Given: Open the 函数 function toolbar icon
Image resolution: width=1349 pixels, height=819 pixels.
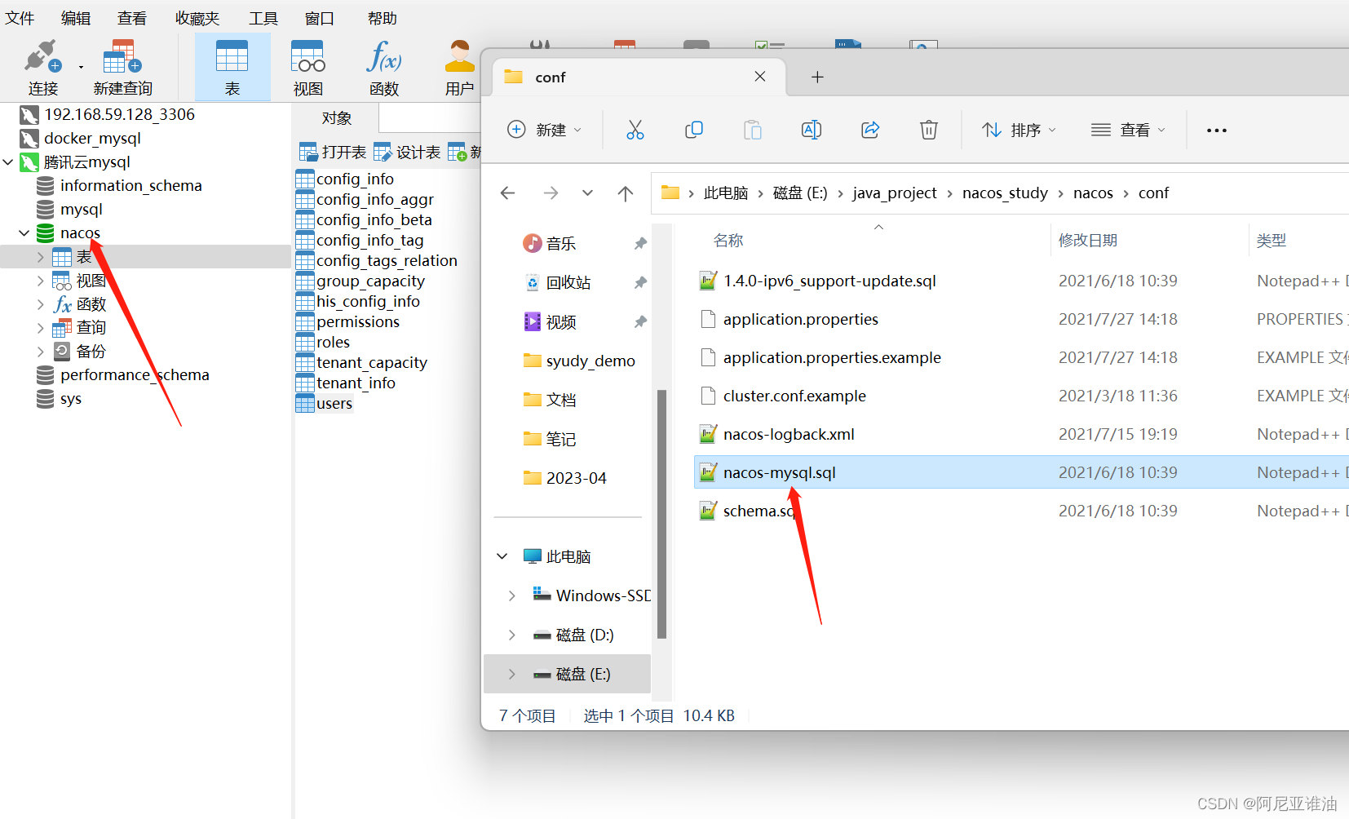Looking at the screenshot, I should pos(383,67).
